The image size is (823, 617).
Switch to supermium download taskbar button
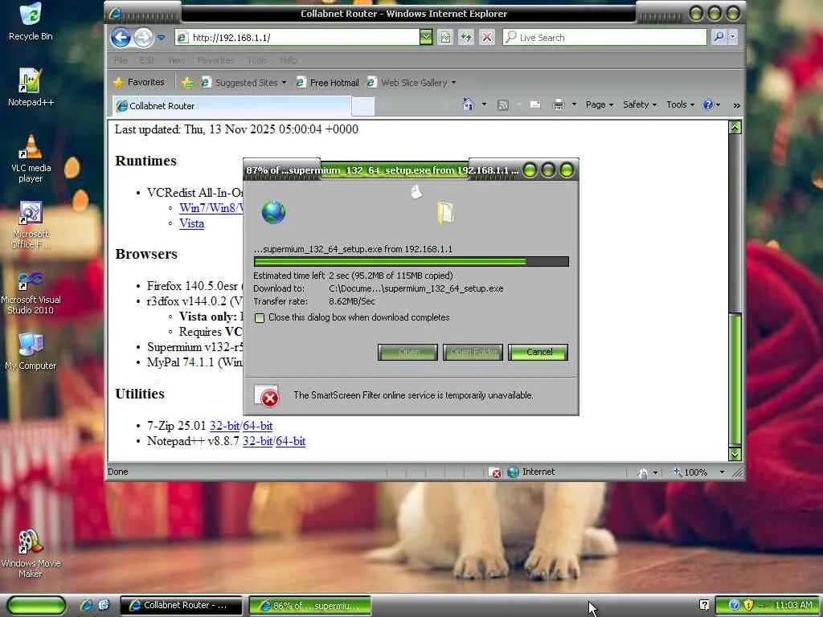(x=309, y=606)
